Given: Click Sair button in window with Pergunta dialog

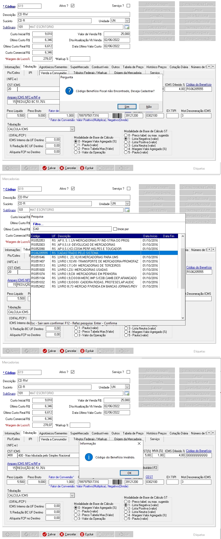Looking at the screenshot, I should (x=124, y=168).
